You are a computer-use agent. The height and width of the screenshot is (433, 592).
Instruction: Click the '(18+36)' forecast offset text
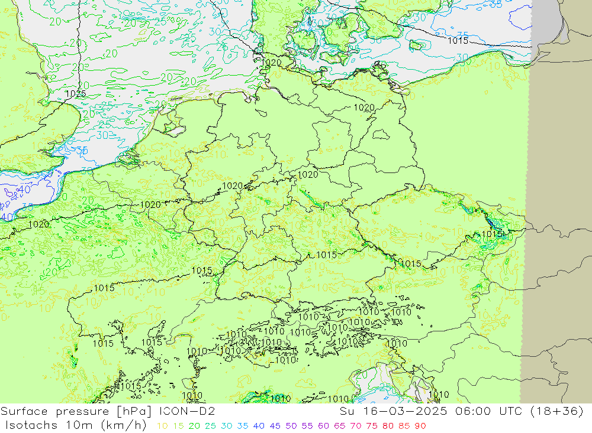(x=557, y=411)
